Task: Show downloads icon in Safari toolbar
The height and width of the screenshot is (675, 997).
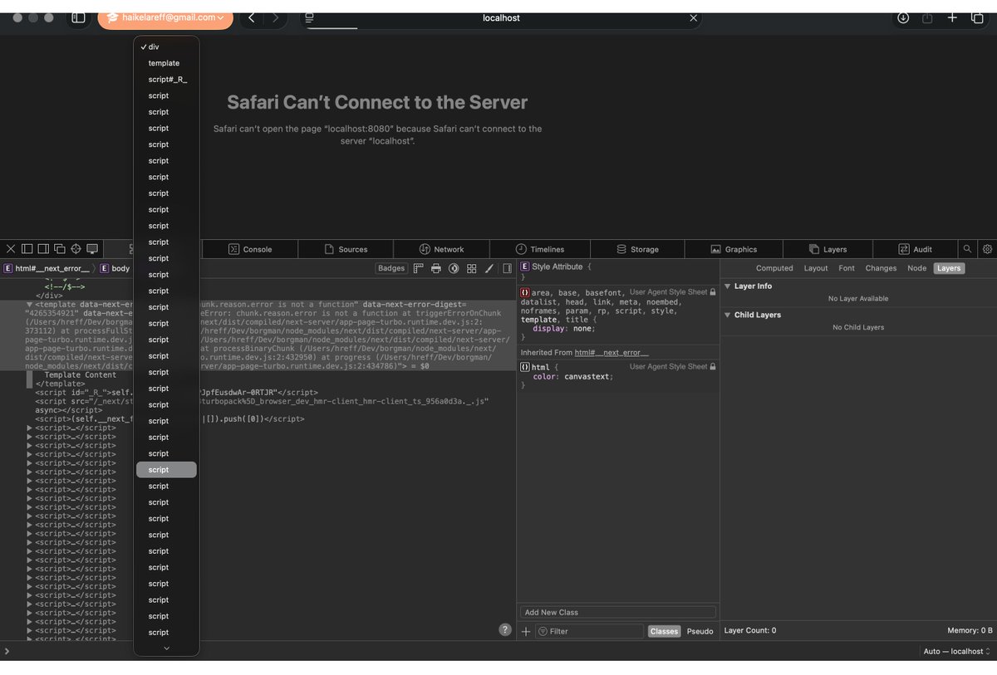Action: coord(903,17)
